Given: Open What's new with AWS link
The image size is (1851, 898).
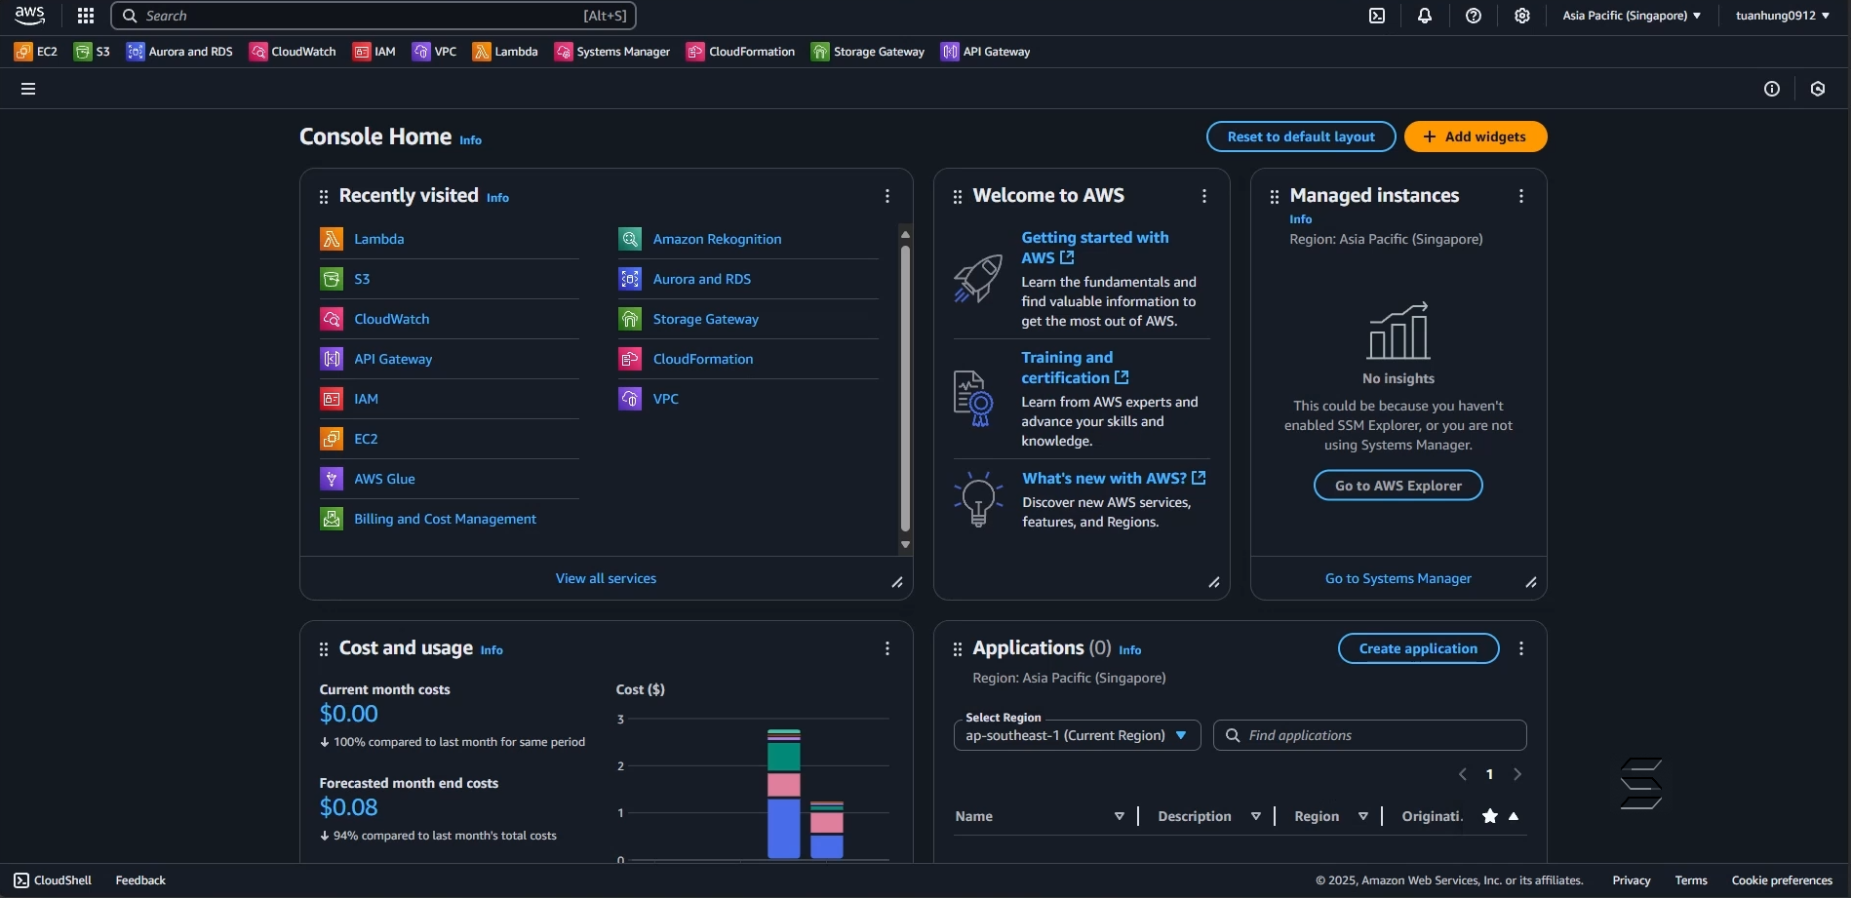Looking at the screenshot, I should click(x=1114, y=478).
